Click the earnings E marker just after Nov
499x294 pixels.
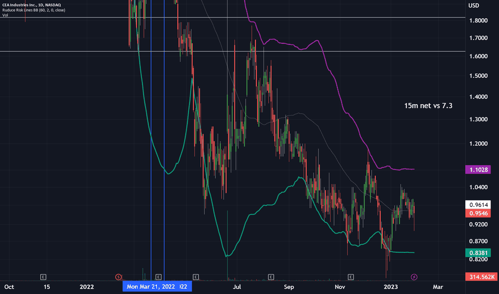click(351, 277)
